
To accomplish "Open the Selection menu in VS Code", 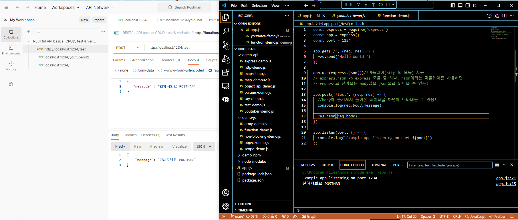I will (x=259, y=5).
